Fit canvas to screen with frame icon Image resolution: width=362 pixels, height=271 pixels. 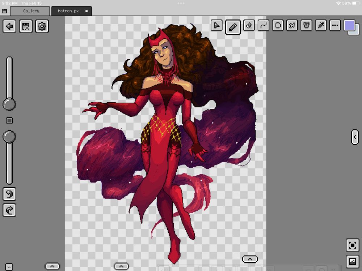[352, 245]
